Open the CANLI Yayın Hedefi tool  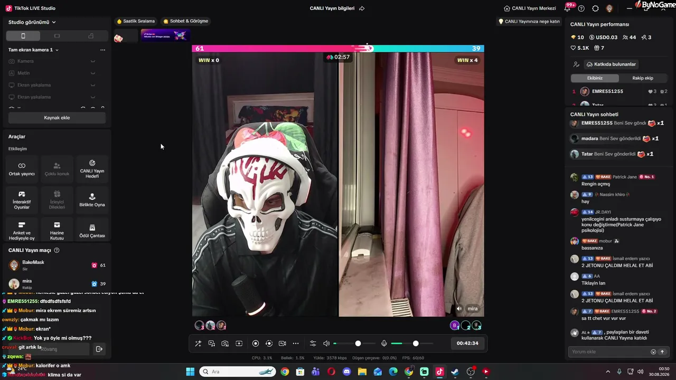tap(92, 169)
